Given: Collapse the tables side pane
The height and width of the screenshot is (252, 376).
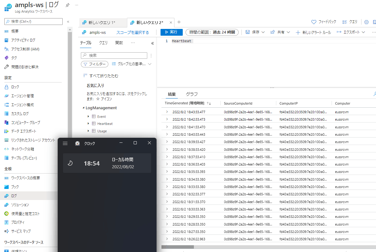Looking at the screenshot, I should [152, 43].
